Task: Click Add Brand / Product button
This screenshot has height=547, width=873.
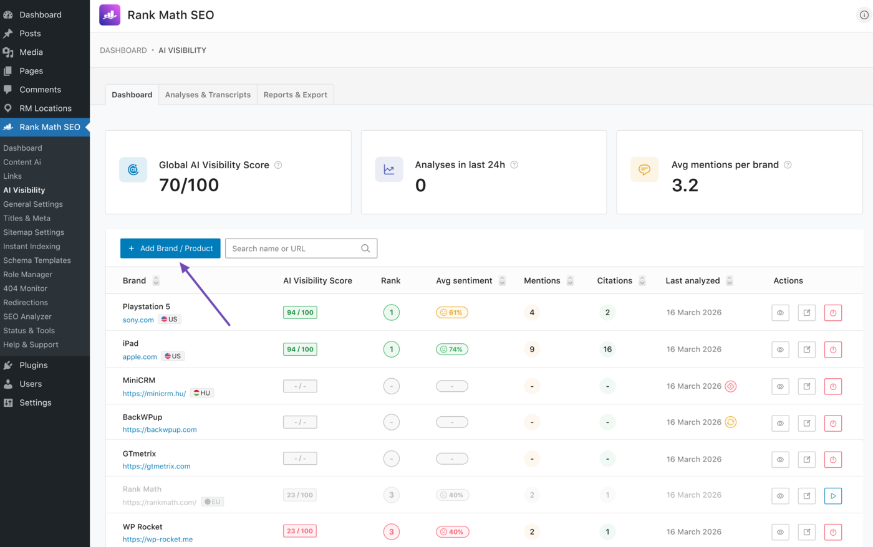Action: pyautogui.click(x=170, y=249)
